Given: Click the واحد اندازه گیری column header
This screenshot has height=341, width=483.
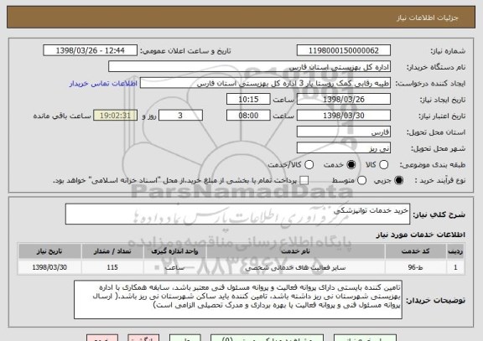Looking at the screenshot, I should 174,251.
